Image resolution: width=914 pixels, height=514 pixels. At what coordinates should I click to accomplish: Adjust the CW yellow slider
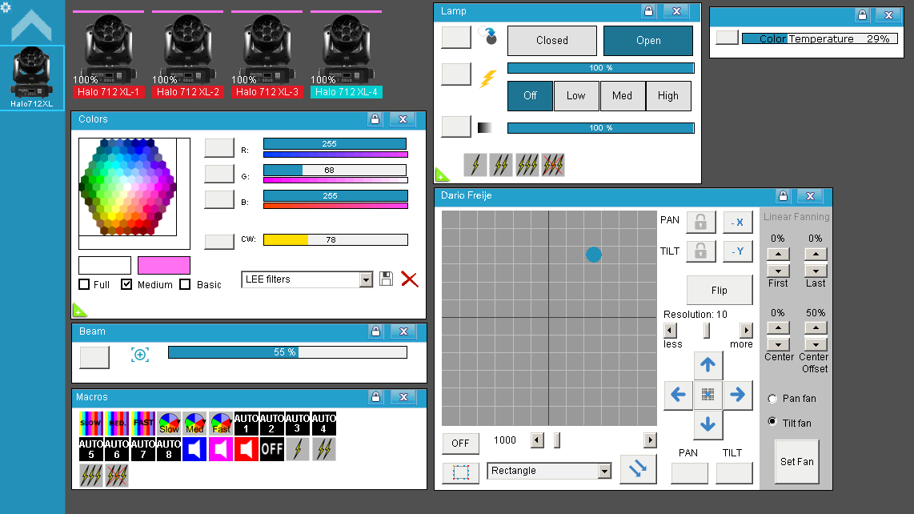pyautogui.click(x=335, y=239)
